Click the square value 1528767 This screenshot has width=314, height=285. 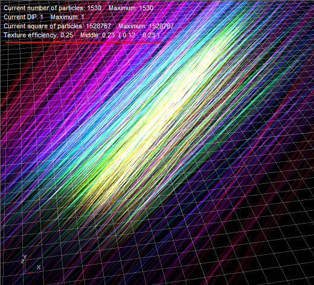(x=98, y=26)
